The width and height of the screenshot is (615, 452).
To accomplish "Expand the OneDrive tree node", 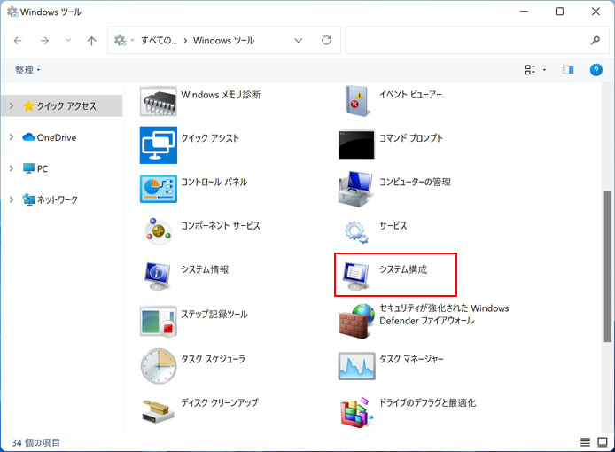I will pyautogui.click(x=12, y=137).
